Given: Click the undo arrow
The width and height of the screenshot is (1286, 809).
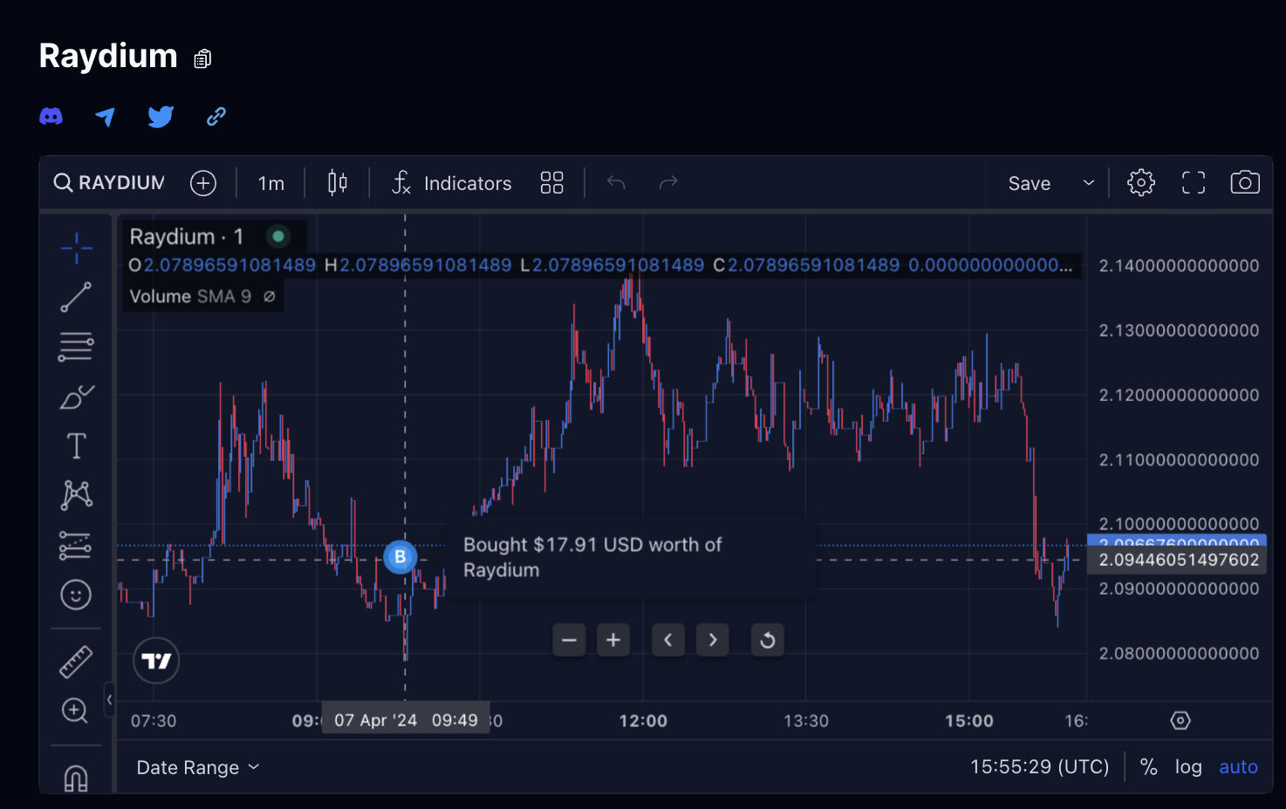Looking at the screenshot, I should point(616,183).
